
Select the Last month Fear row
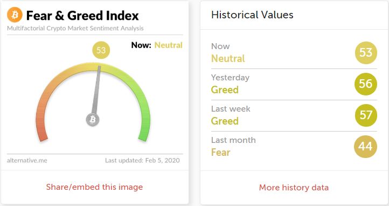click(x=294, y=147)
